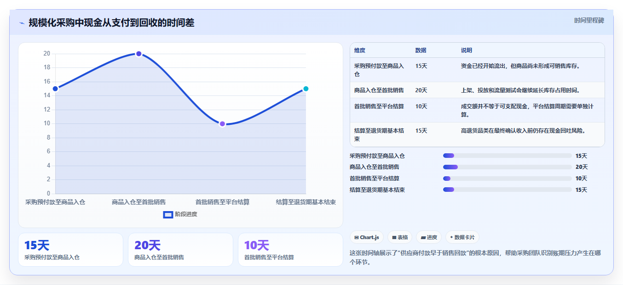Click the Chart.js tag
Image resolution: width=623 pixels, height=285 pixels.
tap(367, 237)
